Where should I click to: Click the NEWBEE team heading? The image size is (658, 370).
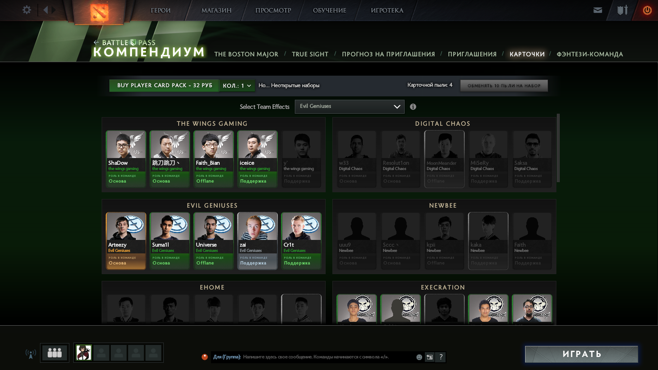443,206
